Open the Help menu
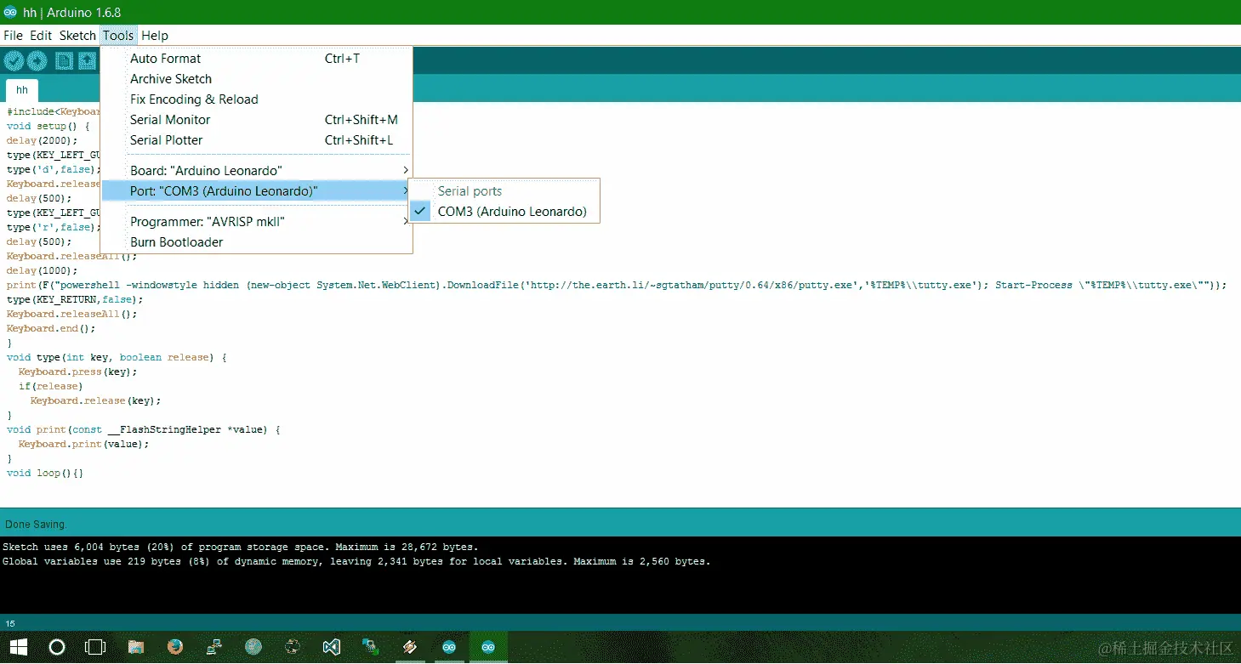The image size is (1241, 664). click(155, 36)
